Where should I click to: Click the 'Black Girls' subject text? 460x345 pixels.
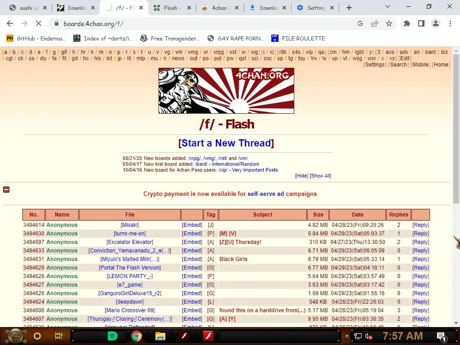tap(234, 259)
